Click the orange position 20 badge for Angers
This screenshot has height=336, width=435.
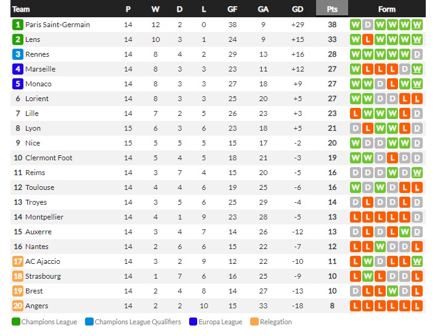(x=18, y=306)
